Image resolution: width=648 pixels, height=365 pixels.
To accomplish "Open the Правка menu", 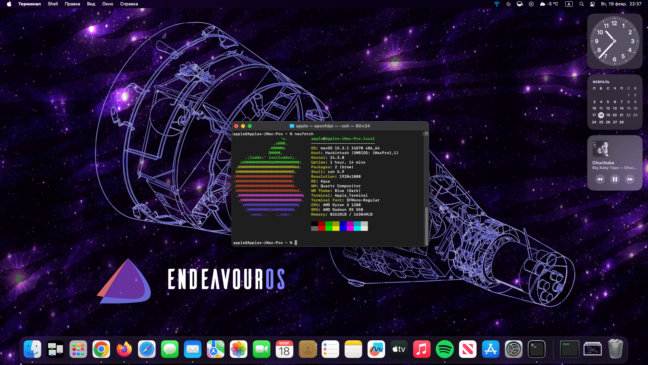I will tap(72, 4).
